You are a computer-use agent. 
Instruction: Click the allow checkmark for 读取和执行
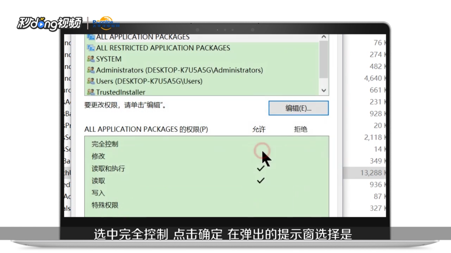(260, 169)
